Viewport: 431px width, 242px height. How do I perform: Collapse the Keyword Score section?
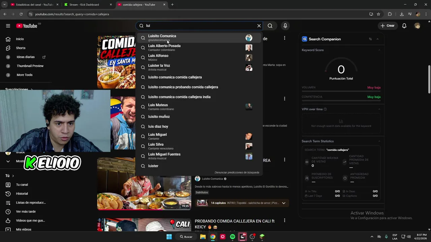379,50
